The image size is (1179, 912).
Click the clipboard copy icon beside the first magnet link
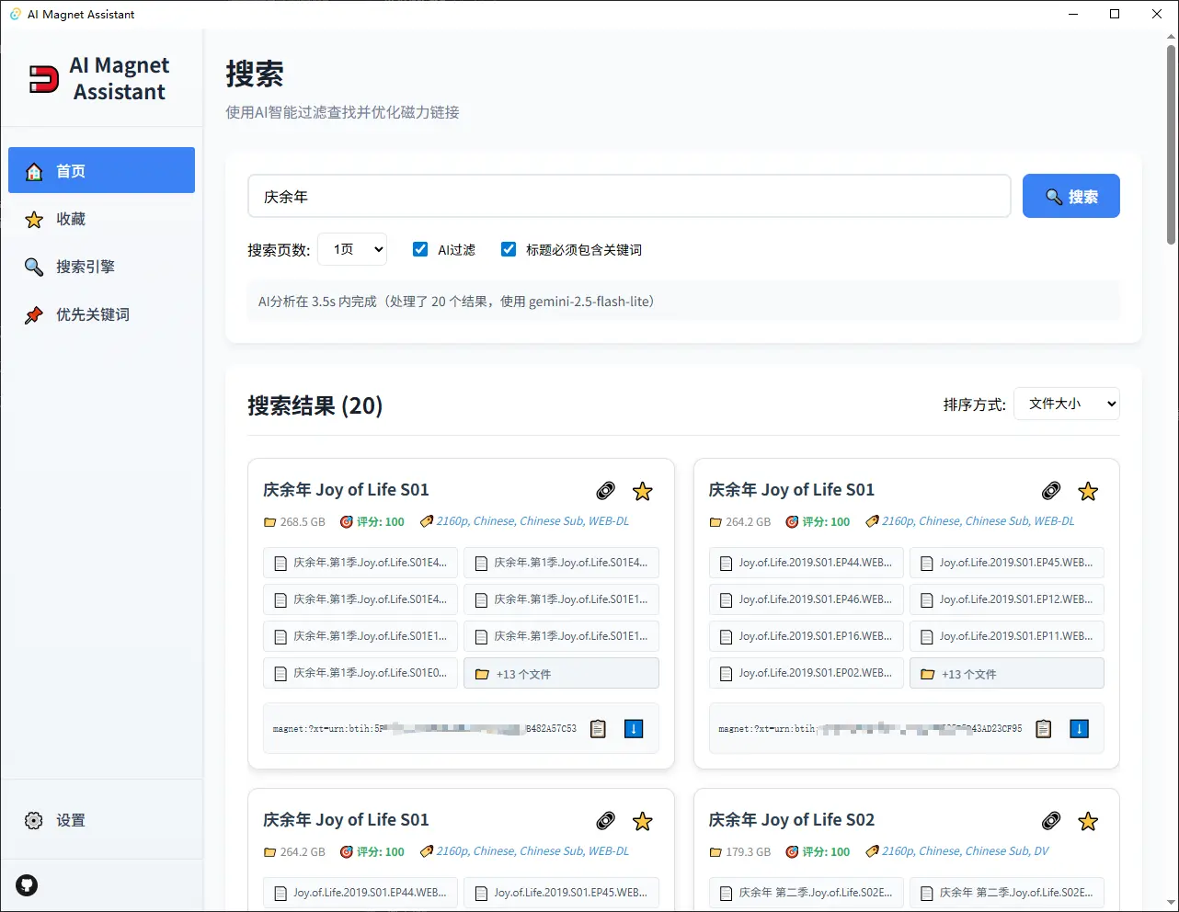(x=598, y=728)
